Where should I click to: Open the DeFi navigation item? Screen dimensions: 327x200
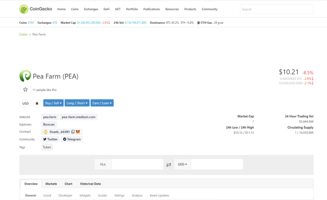(x=107, y=9)
